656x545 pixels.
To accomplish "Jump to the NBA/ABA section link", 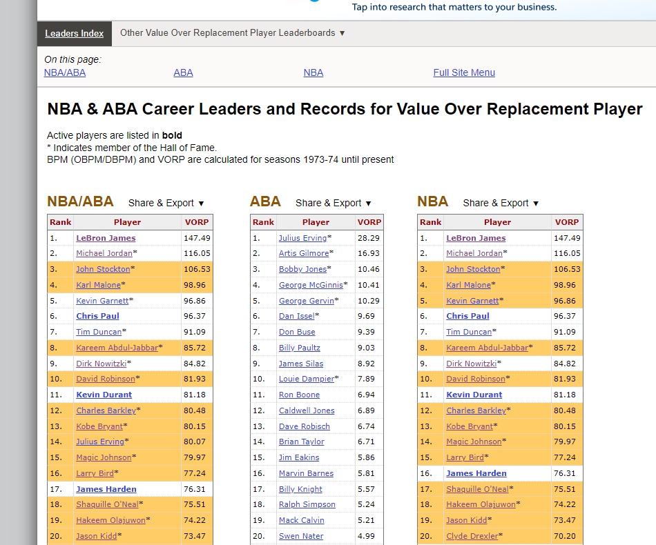I will (65, 72).
